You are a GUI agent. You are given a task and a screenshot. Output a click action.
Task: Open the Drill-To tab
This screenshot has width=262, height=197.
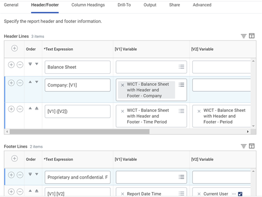pyautogui.click(x=124, y=5)
